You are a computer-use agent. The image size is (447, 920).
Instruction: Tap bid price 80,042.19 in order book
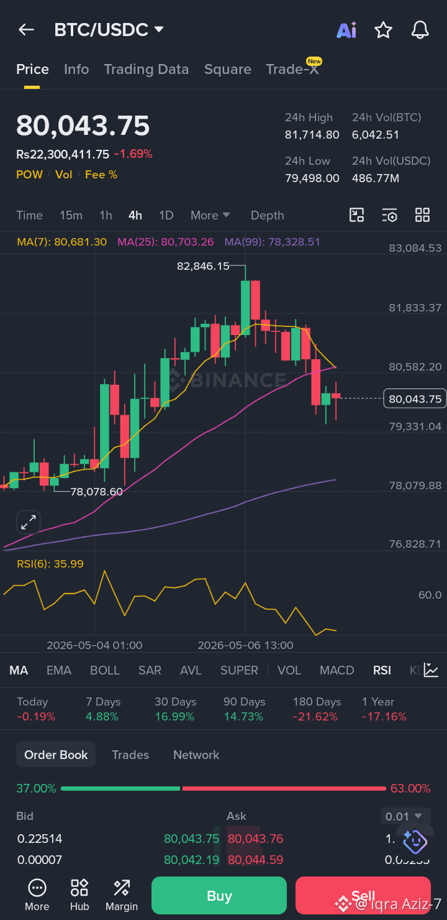(191, 860)
